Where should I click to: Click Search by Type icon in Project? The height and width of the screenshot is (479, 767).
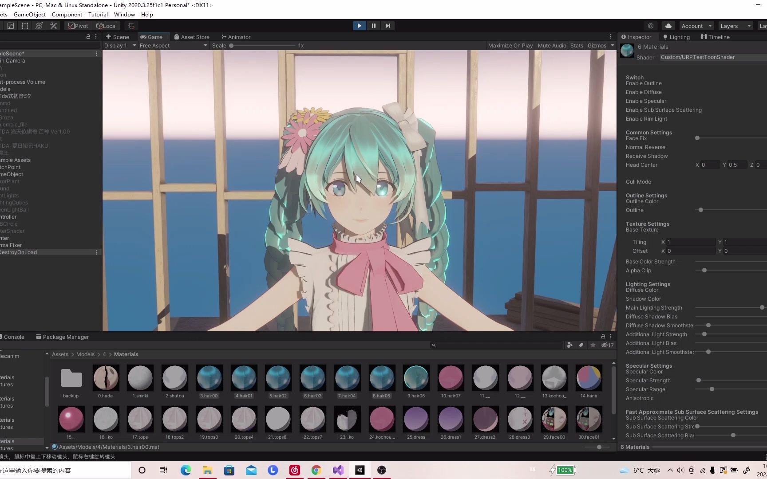point(569,345)
